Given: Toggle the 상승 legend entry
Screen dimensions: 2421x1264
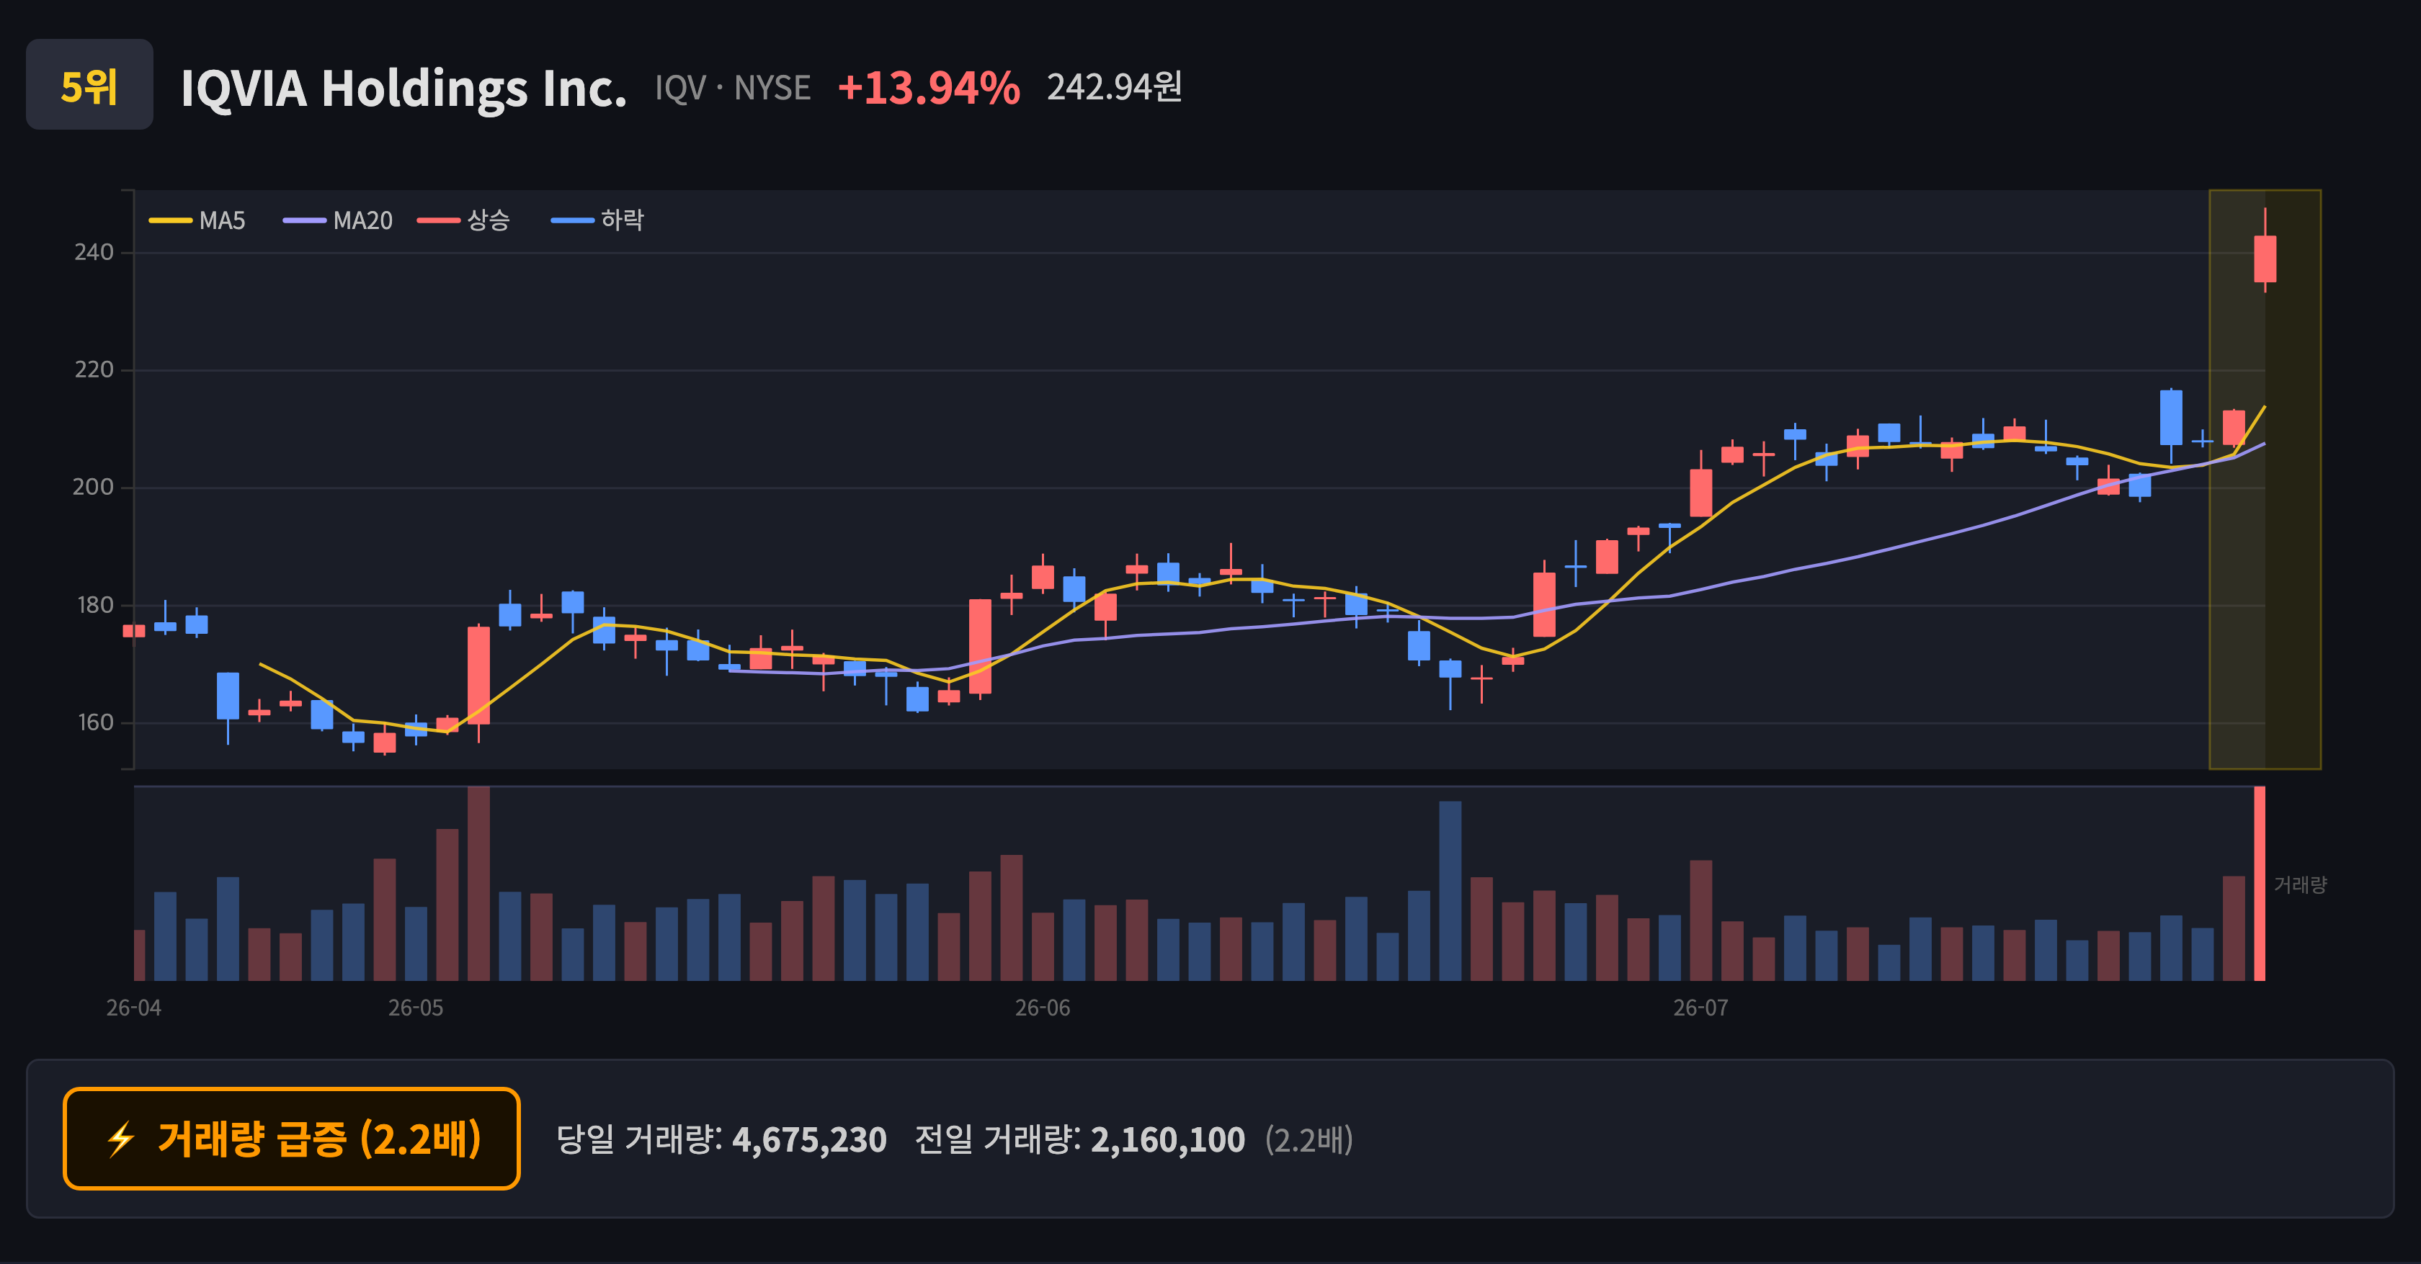Looking at the screenshot, I should pyautogui.click(x=464, y=220).
